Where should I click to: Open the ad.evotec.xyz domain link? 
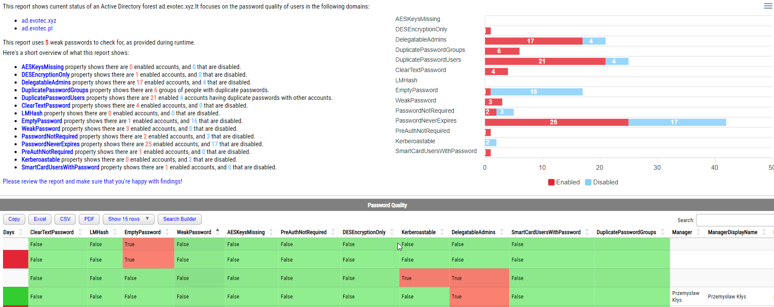(39, 20)
